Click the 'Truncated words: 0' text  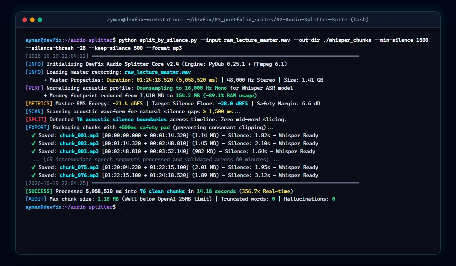(x=247, y=199)
